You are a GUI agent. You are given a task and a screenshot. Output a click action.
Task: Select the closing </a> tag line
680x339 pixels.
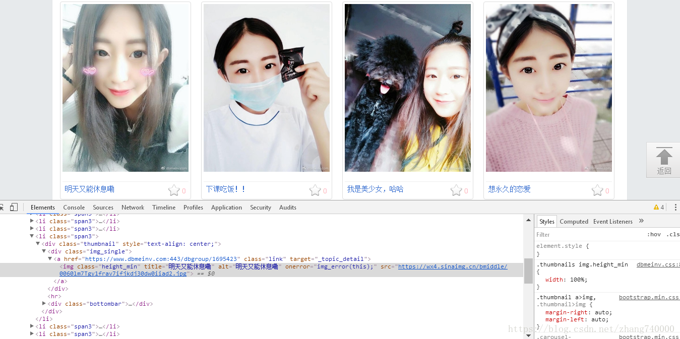click(x=60, y=281)
